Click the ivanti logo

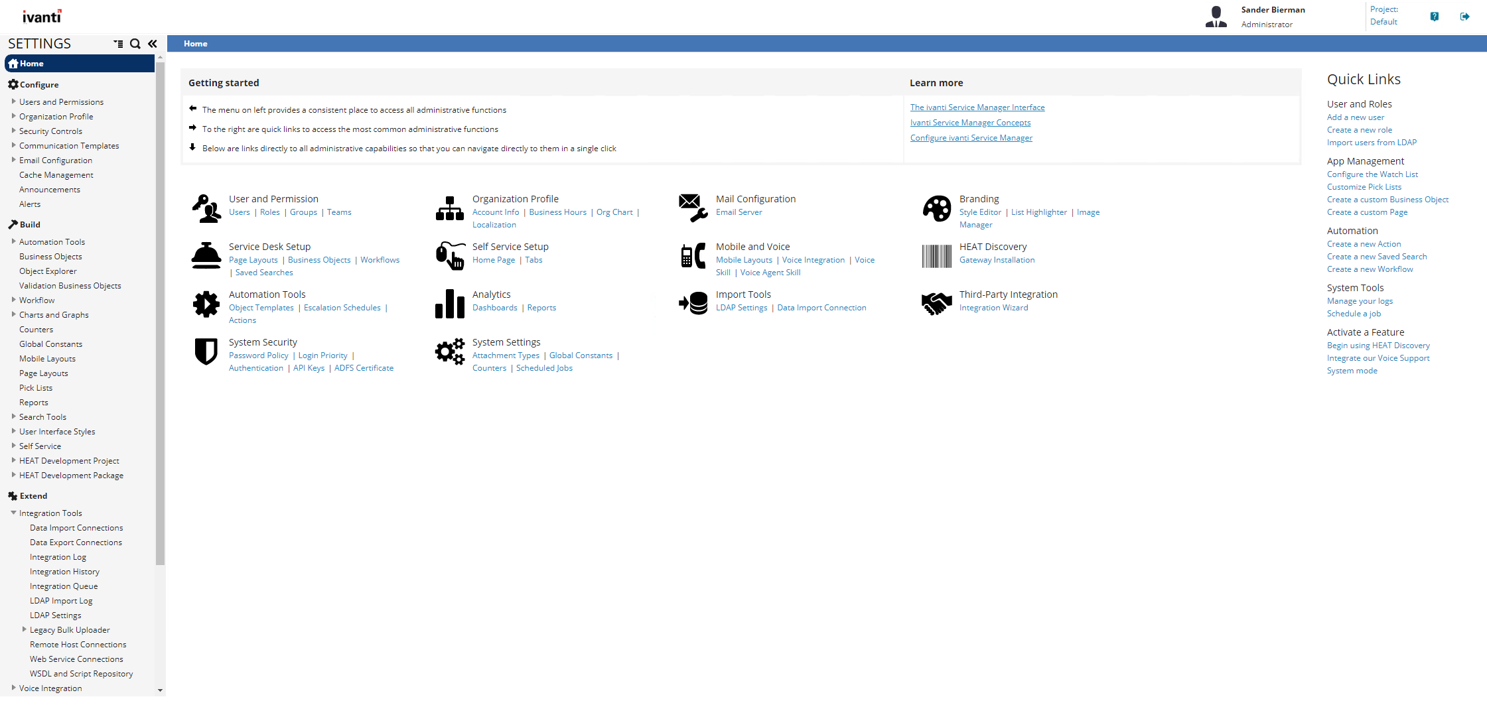click(42, 16)
